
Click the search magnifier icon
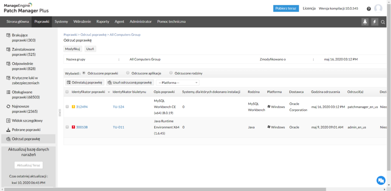383,22
